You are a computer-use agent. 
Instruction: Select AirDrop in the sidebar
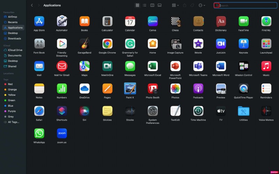coord(13,17)
